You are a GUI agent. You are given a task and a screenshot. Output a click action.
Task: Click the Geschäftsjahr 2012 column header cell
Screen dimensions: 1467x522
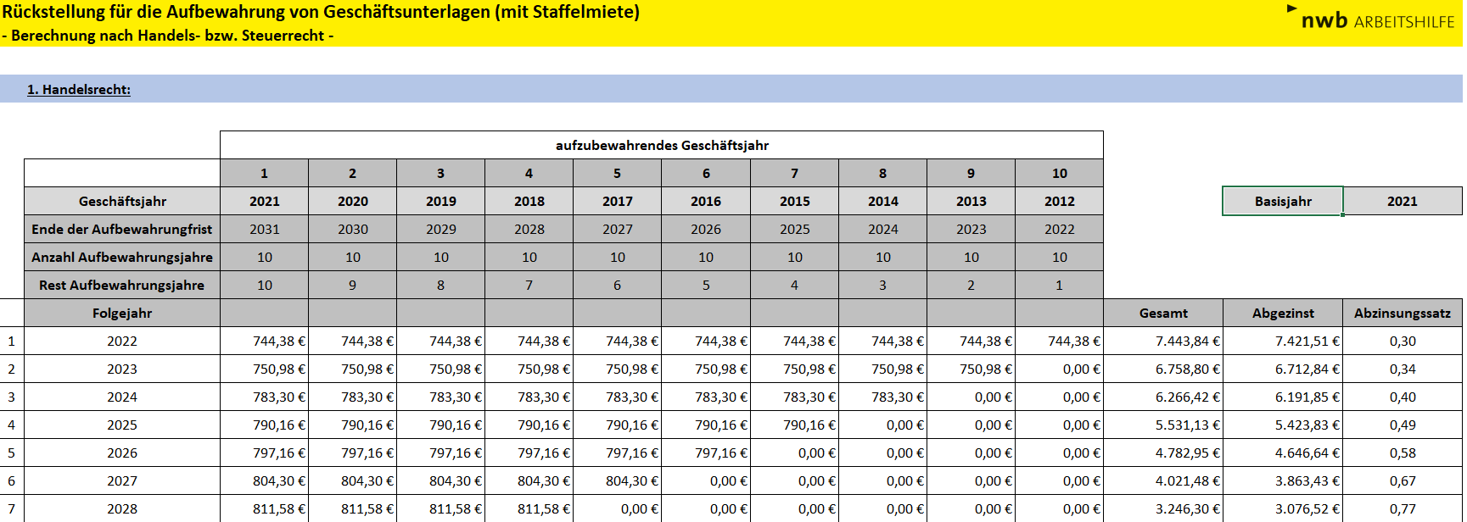point(1059,201)
